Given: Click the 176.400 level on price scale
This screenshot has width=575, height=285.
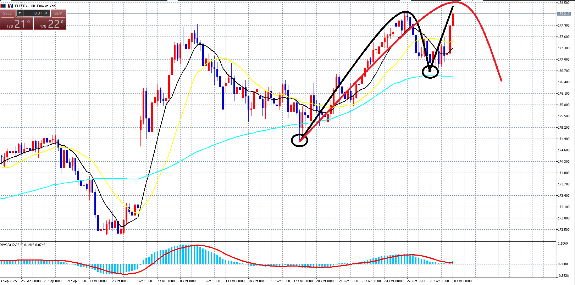Looking at the screenshot, I should (x=564, y=82).
